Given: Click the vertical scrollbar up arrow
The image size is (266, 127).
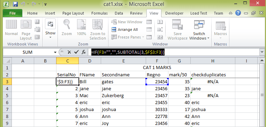Looking at the screenshot, I should (x=262, y=60).
